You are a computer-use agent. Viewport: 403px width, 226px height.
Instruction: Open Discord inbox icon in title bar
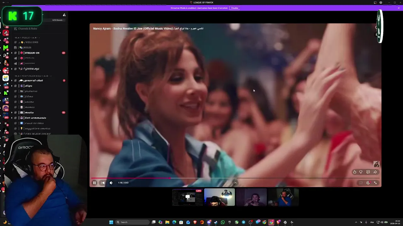click(375, 3)
